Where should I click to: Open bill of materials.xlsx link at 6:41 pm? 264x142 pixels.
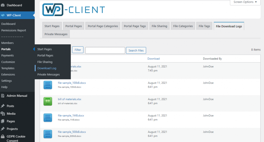click(70, 99)
